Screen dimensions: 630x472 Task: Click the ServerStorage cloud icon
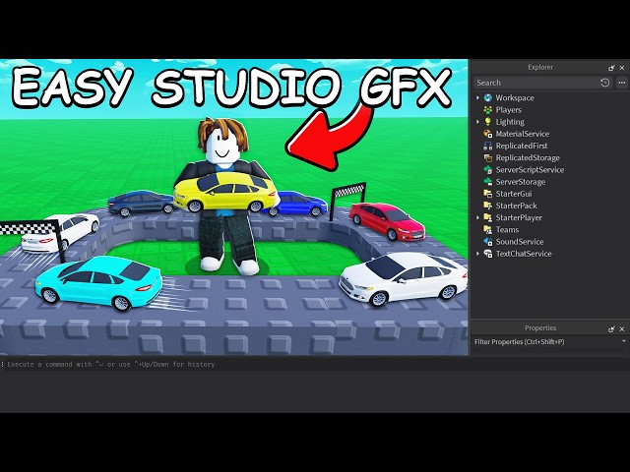coord(488,182)
